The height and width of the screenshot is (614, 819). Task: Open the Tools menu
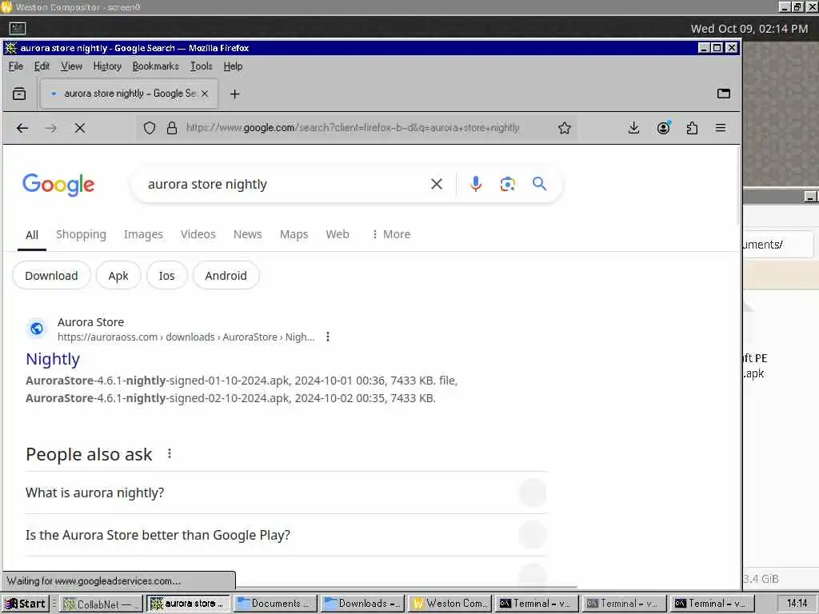tap(201, 66)
